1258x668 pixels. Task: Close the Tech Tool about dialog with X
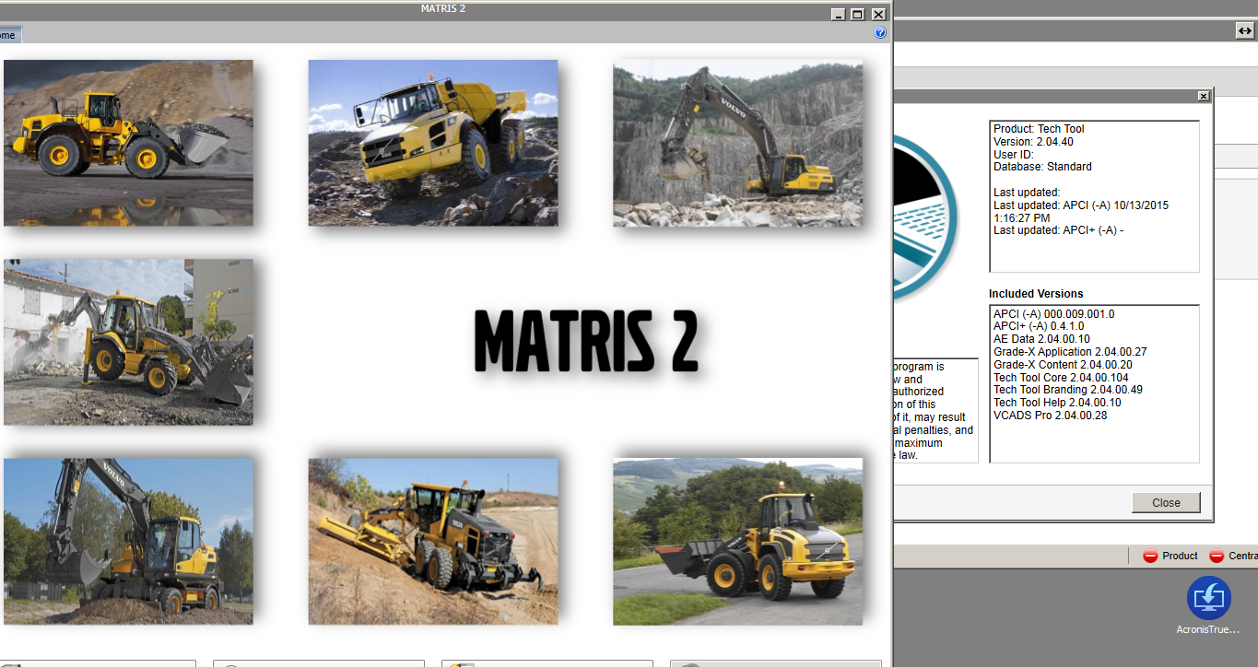[1204, 96]
